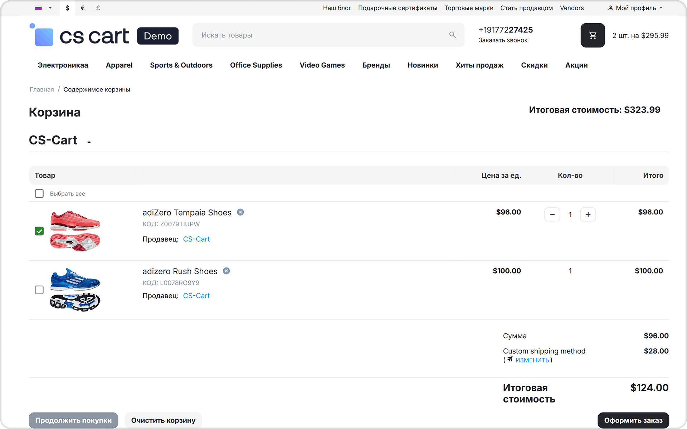Open the Бренды menu item
The height and width of the screenshot is (429, 687).
coord(376,65)
